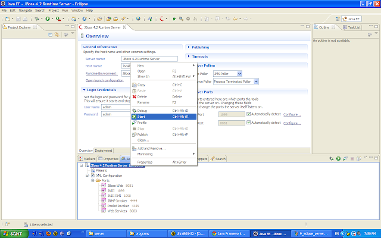Click the Server name input field
This screenshot has width=381, height=238.
(149, 59)
